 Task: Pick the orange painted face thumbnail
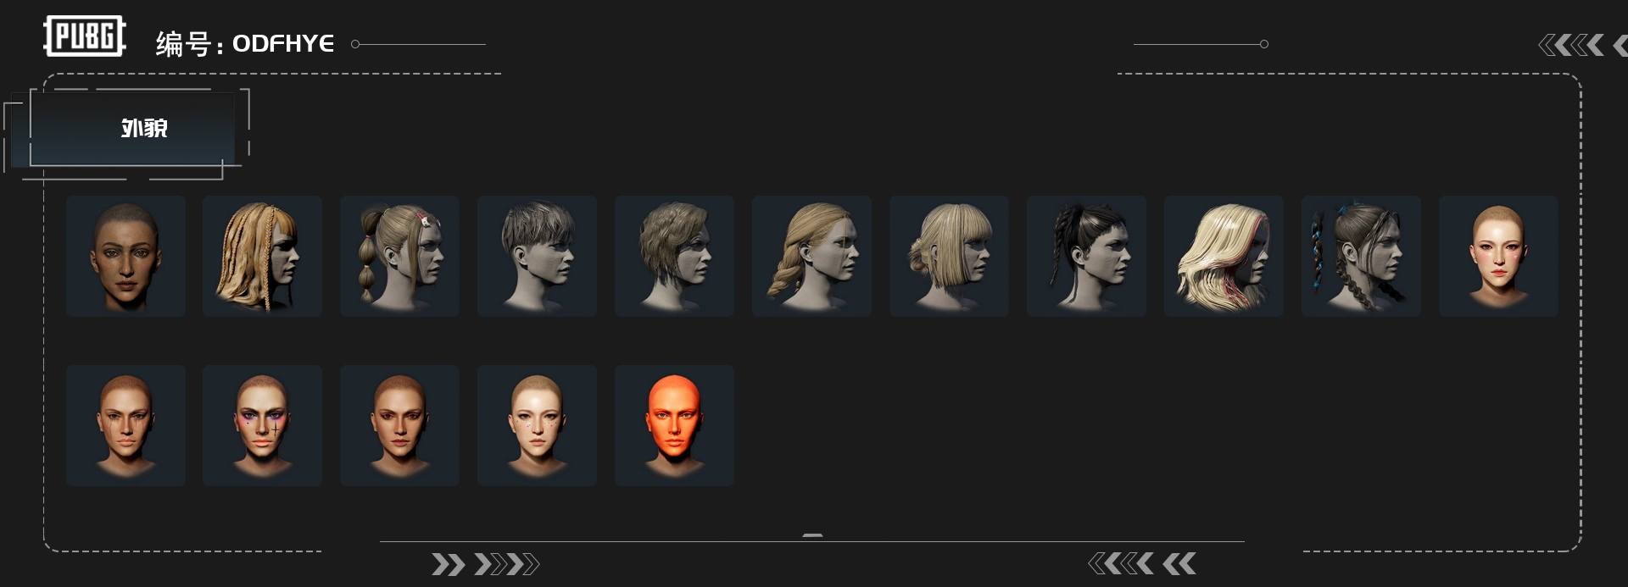coord(674,425)
